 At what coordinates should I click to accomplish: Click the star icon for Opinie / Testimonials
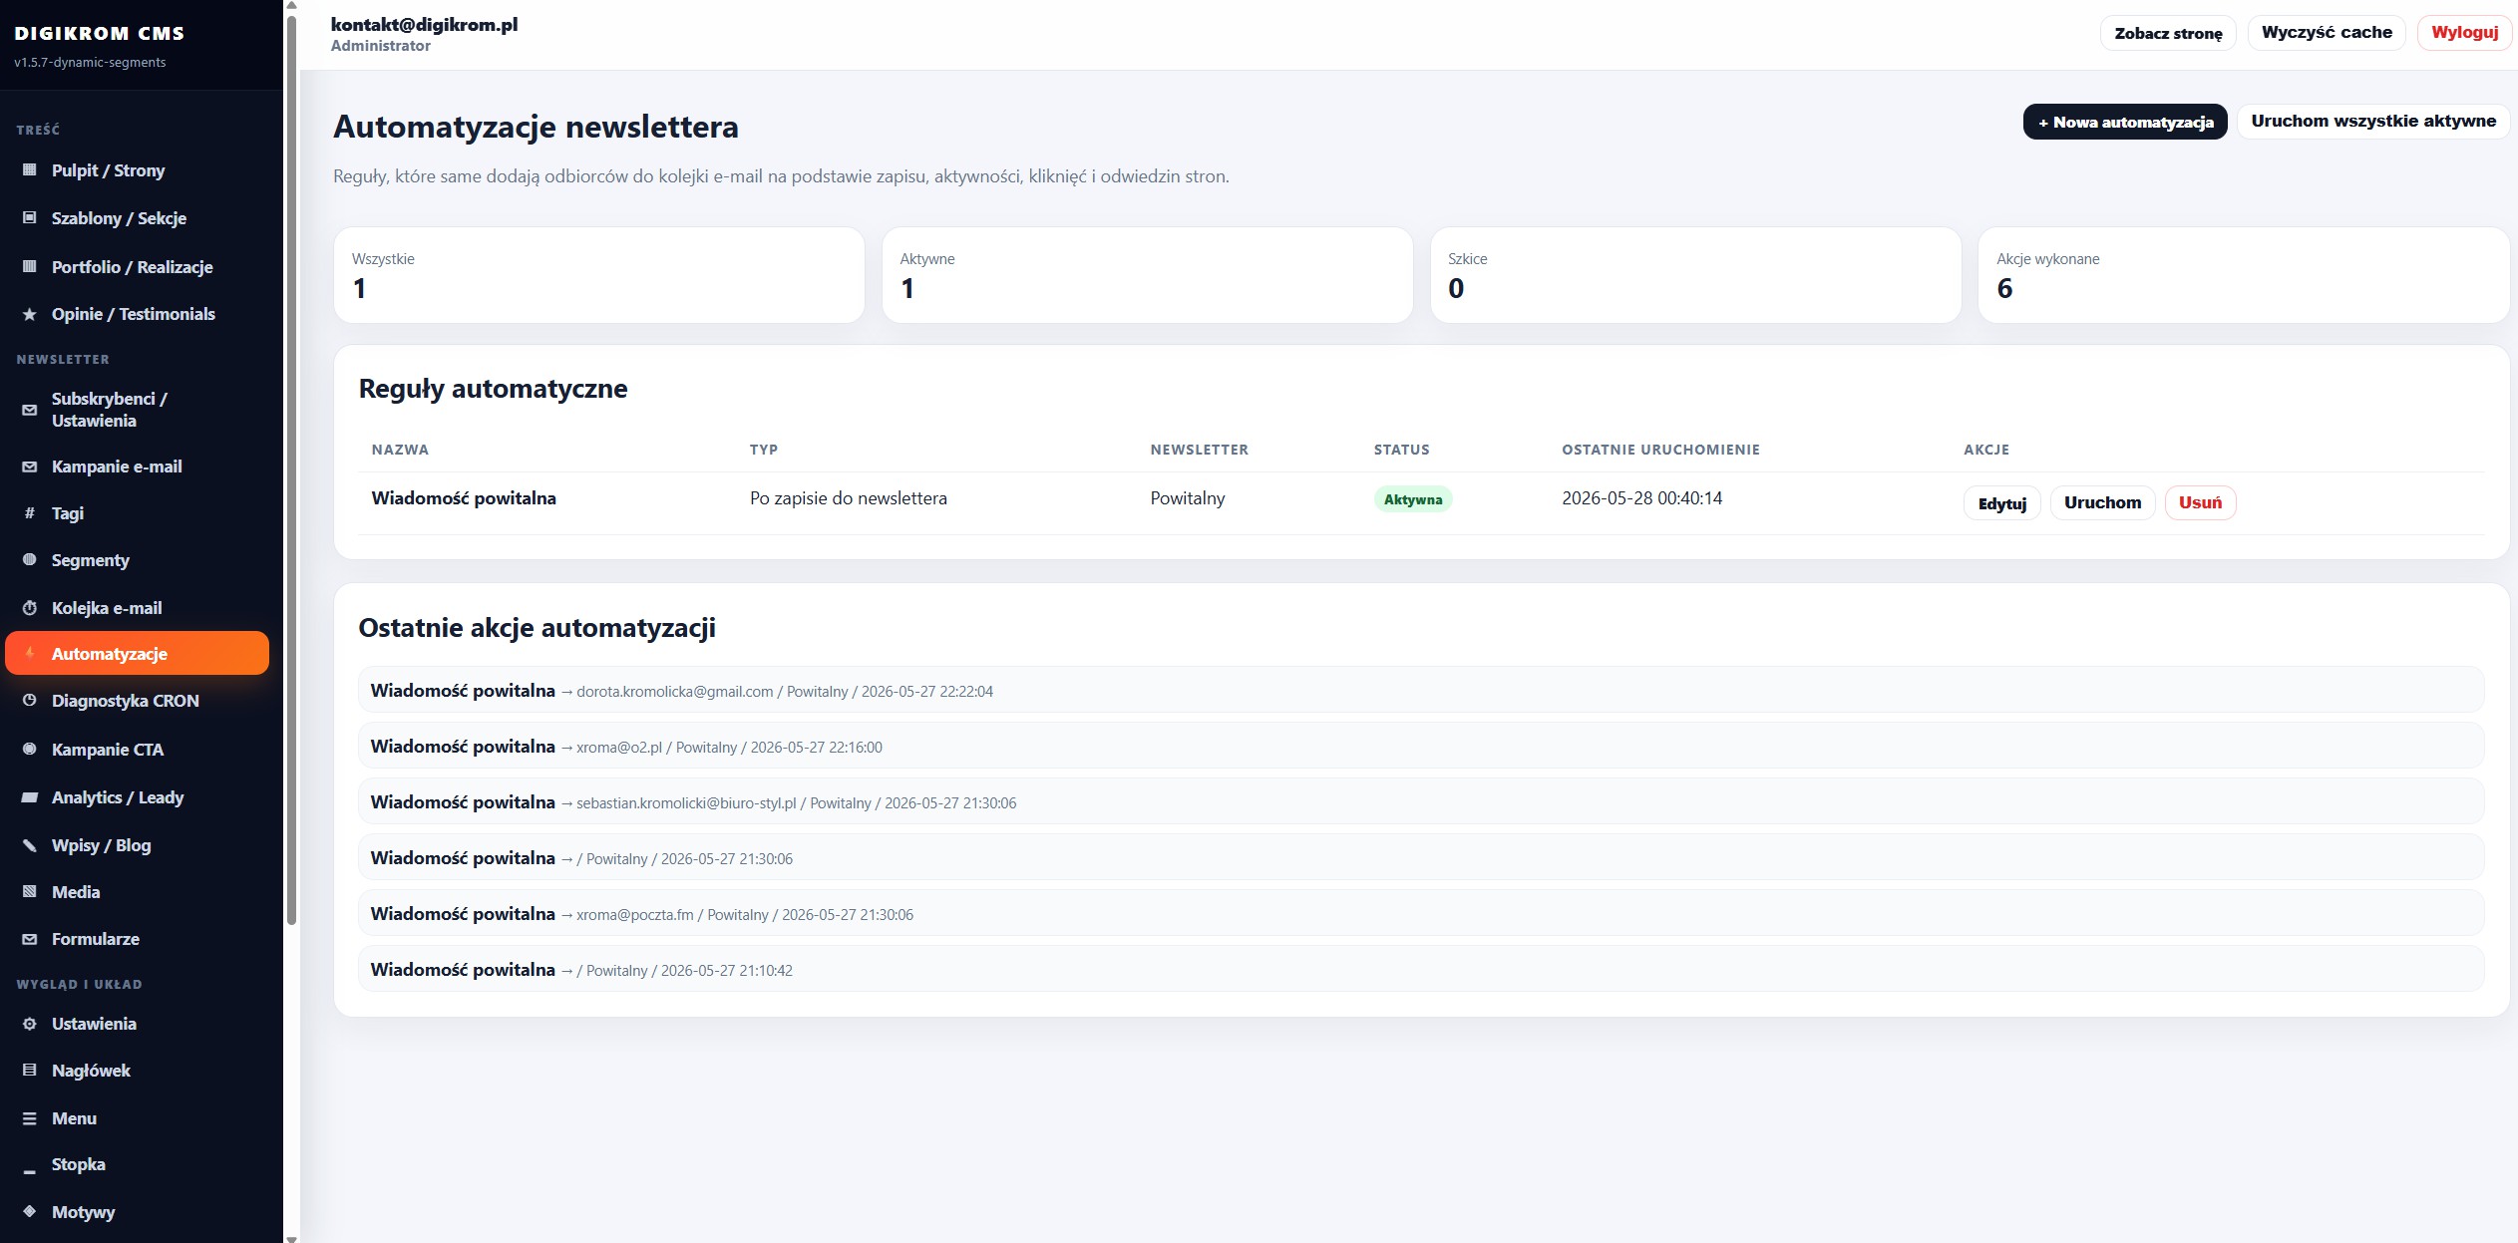(30, 314)
